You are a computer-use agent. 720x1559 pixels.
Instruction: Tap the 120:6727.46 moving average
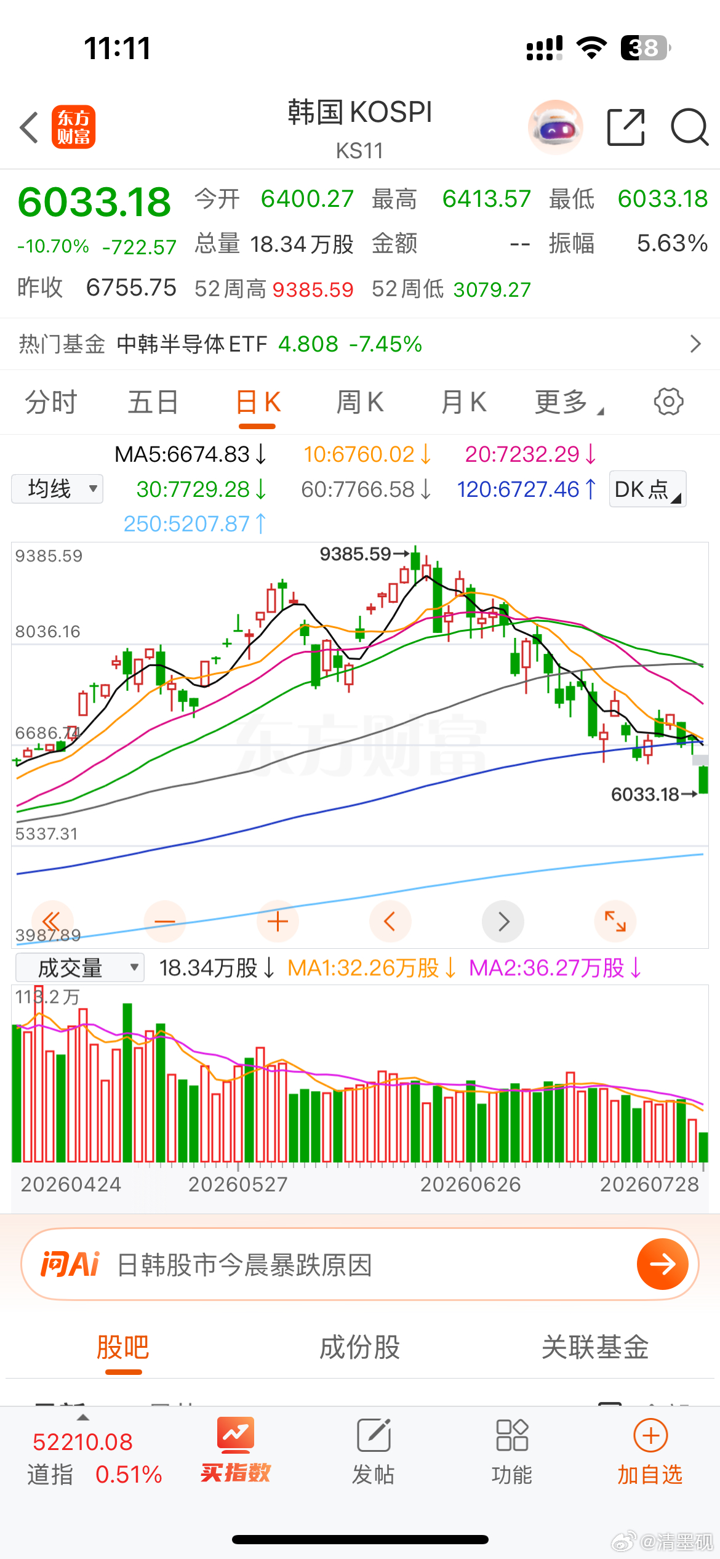click(526, 489)
